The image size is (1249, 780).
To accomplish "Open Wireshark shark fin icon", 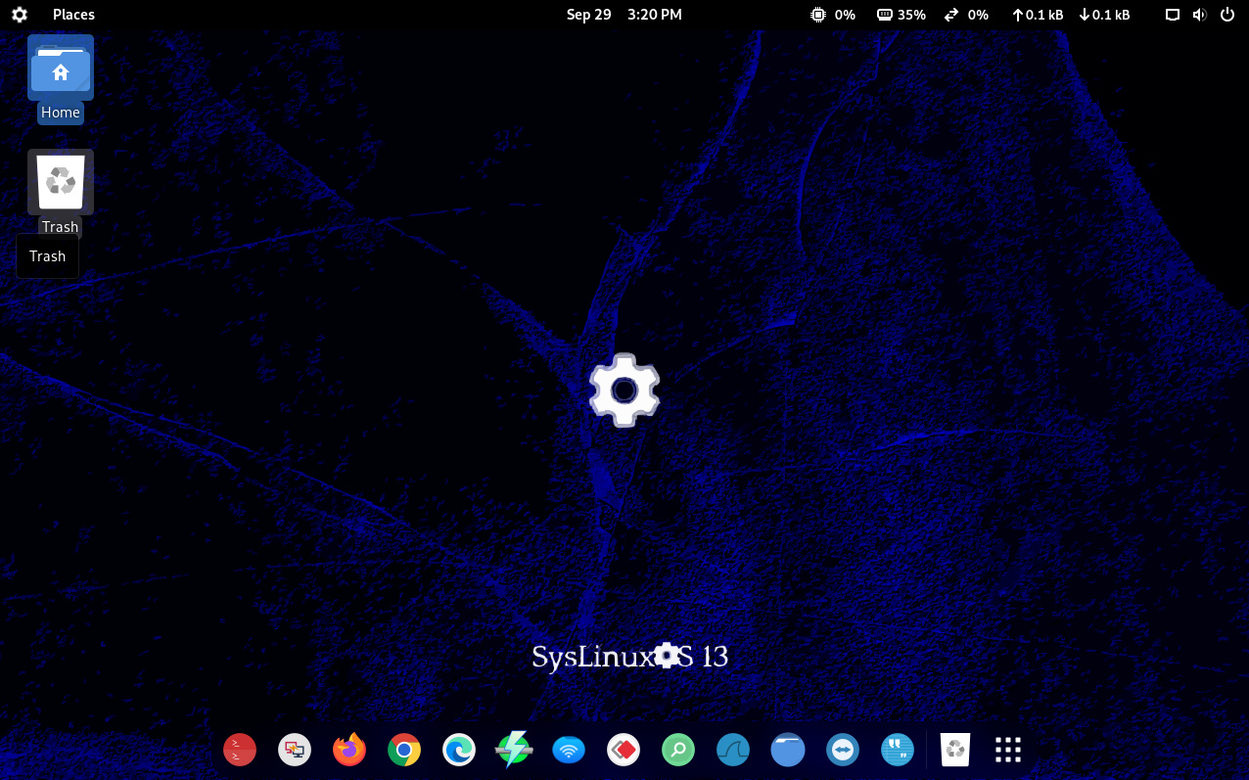I will pyautogui.click(x=733, y=750).
